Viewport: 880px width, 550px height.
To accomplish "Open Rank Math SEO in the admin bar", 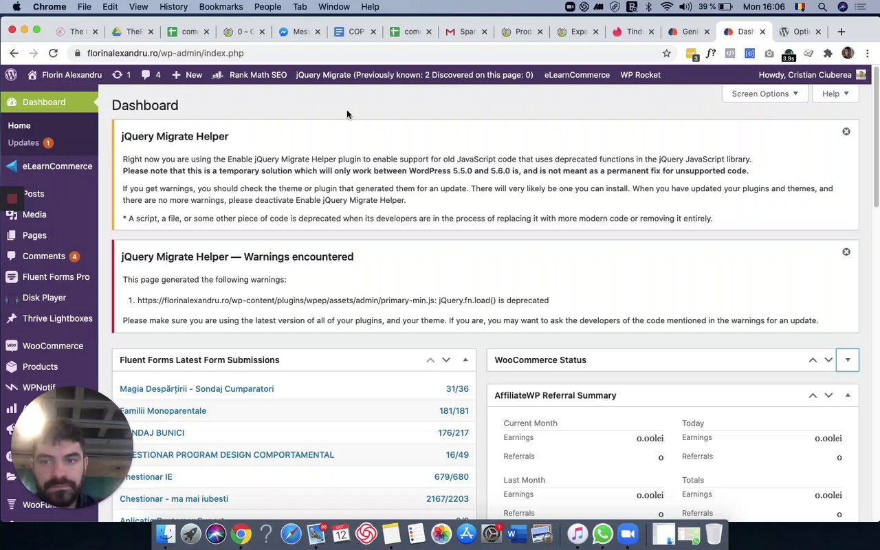I will click(258, 75).
